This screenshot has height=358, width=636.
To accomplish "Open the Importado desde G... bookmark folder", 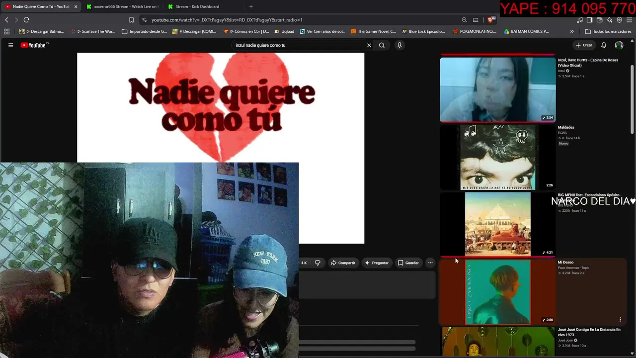I will 145,31.
